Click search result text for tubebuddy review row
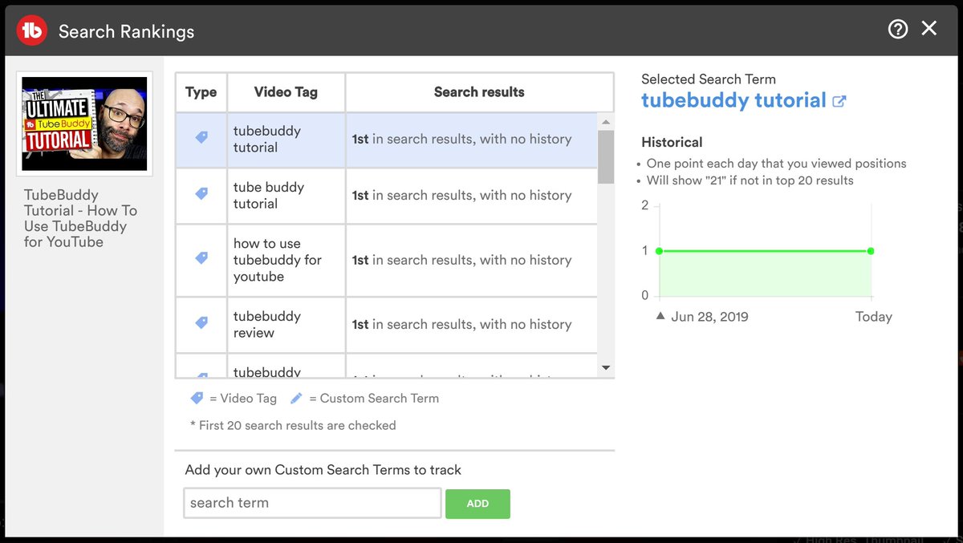This screenshot has width=963, height=543. click(462, 324)
